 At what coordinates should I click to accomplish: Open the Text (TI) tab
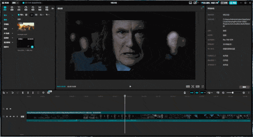19,8
